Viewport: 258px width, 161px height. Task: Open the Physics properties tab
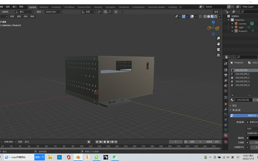[226, 120]
